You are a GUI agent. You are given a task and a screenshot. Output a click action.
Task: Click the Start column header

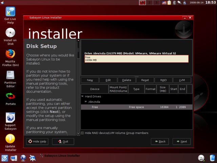pyautogui.click(x=174, y=89)
